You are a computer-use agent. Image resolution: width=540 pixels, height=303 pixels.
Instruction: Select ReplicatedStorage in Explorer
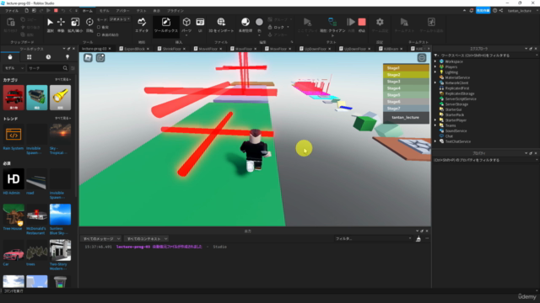point(460,93)
